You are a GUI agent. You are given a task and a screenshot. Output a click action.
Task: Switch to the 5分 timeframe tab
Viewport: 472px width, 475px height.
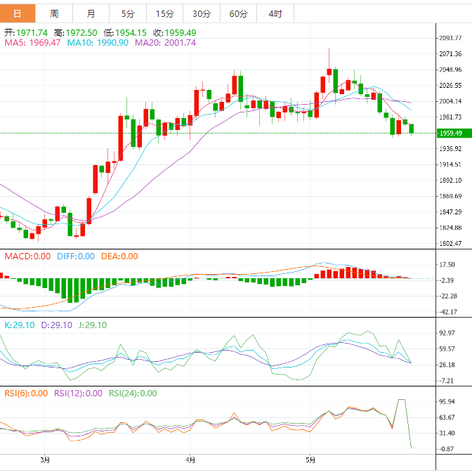(128, 13)
